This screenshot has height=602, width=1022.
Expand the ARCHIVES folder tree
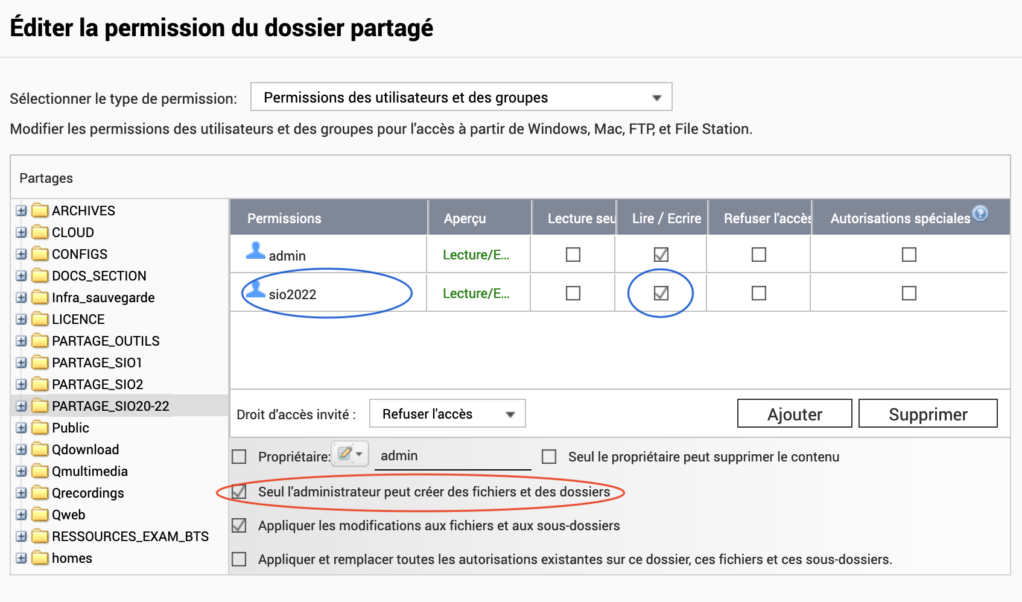22,211
